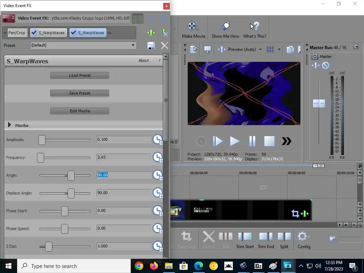
Task: Animate Amplitude with its clock icon
Action: pyautogui.click(x=157, y=139)
